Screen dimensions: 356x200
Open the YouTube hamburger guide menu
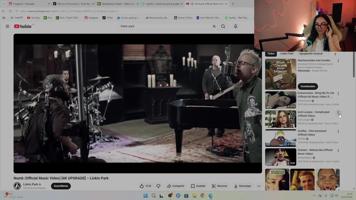click(8, 26)
